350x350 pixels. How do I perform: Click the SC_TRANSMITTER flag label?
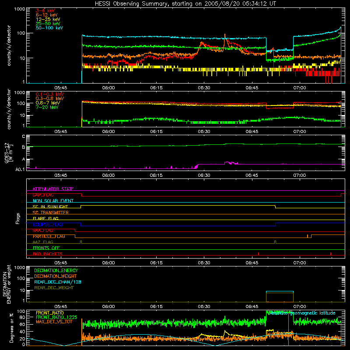tap(50, 213)
